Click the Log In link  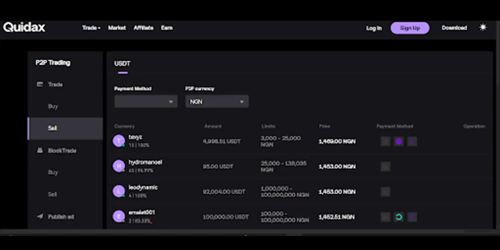(374, 28)
